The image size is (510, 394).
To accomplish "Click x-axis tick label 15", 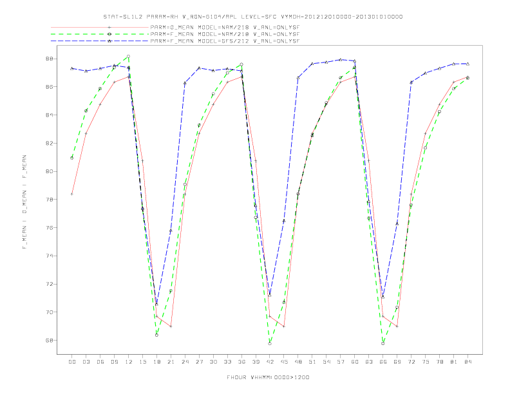I will point(142,362).
